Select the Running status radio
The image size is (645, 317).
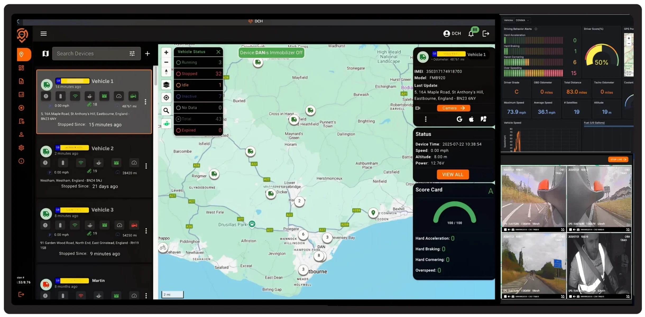(x=178, y=63)
